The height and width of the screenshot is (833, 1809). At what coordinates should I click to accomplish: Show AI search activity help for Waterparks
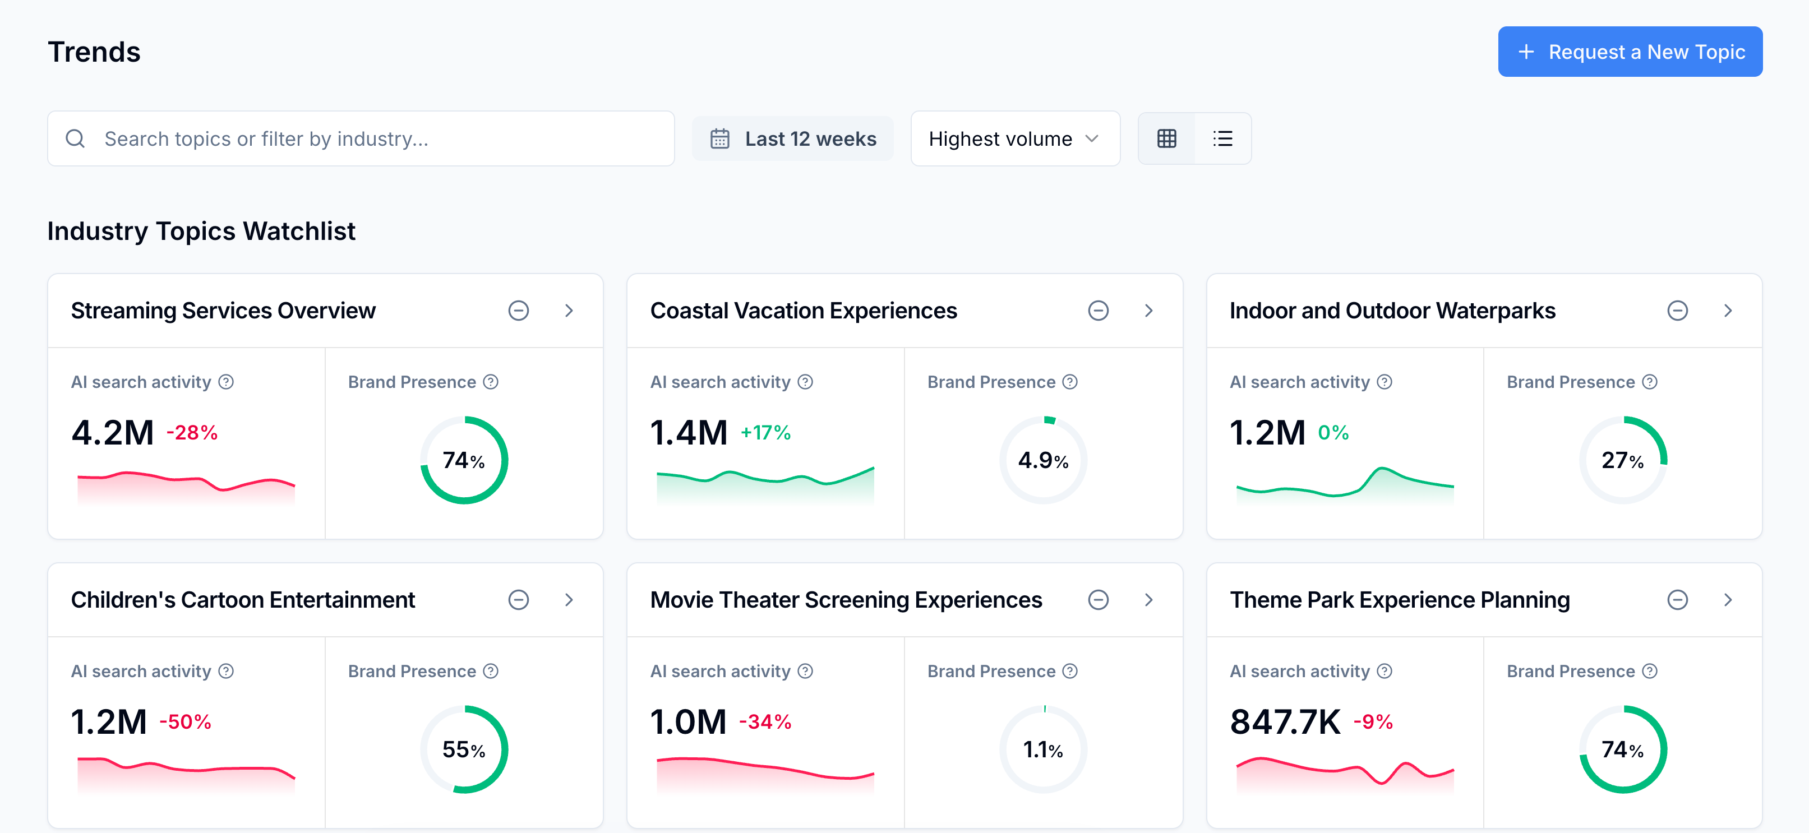point(1385,382)
